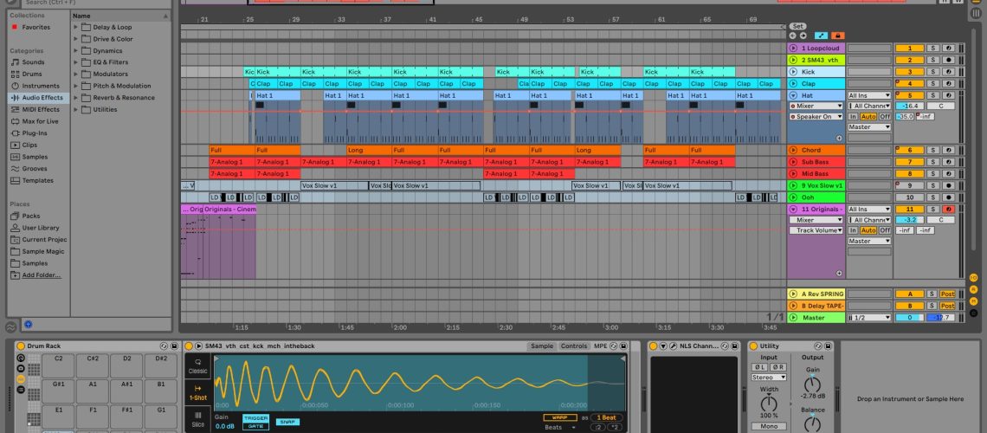Toggle Drum Rack device on/off
This screenshot has width=987, height=433.
(21, 346)
